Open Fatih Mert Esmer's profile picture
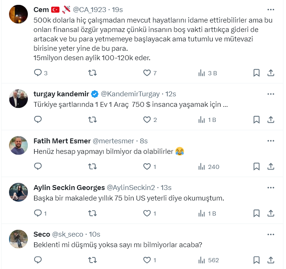Image resolution: width=286 pixels, height=269 pixels. (18, 145)
